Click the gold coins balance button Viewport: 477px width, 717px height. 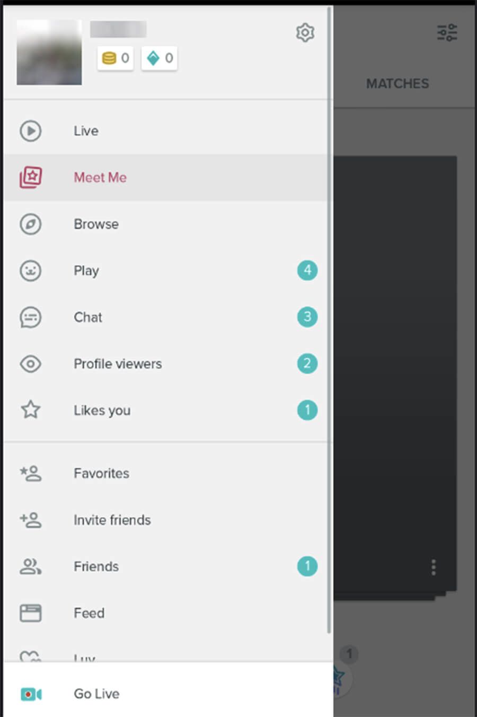tap(115, 58)
